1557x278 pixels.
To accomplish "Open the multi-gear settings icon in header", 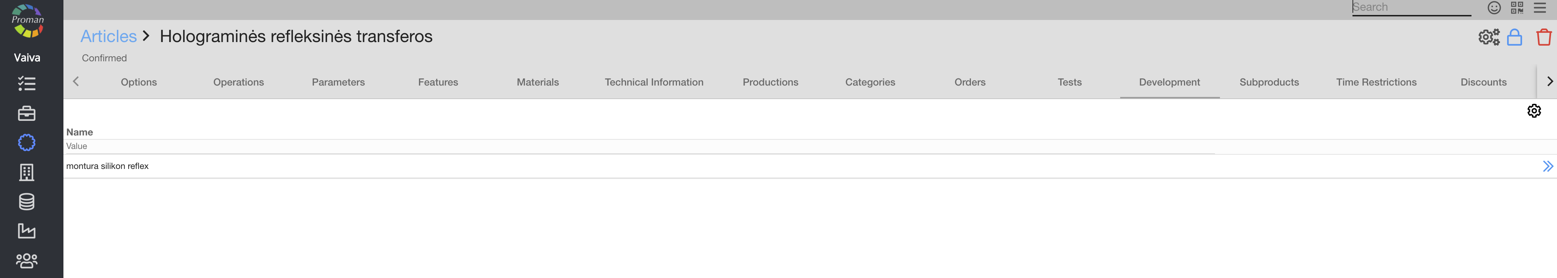I will click(x=1489, y=37).
